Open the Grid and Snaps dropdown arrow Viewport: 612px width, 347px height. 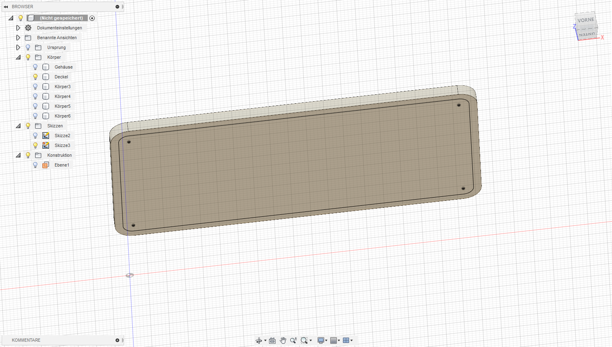point(339,340)
